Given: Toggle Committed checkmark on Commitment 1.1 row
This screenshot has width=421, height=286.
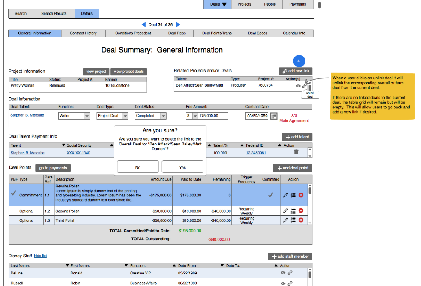Looking at the screenshot, I should 271,195.
